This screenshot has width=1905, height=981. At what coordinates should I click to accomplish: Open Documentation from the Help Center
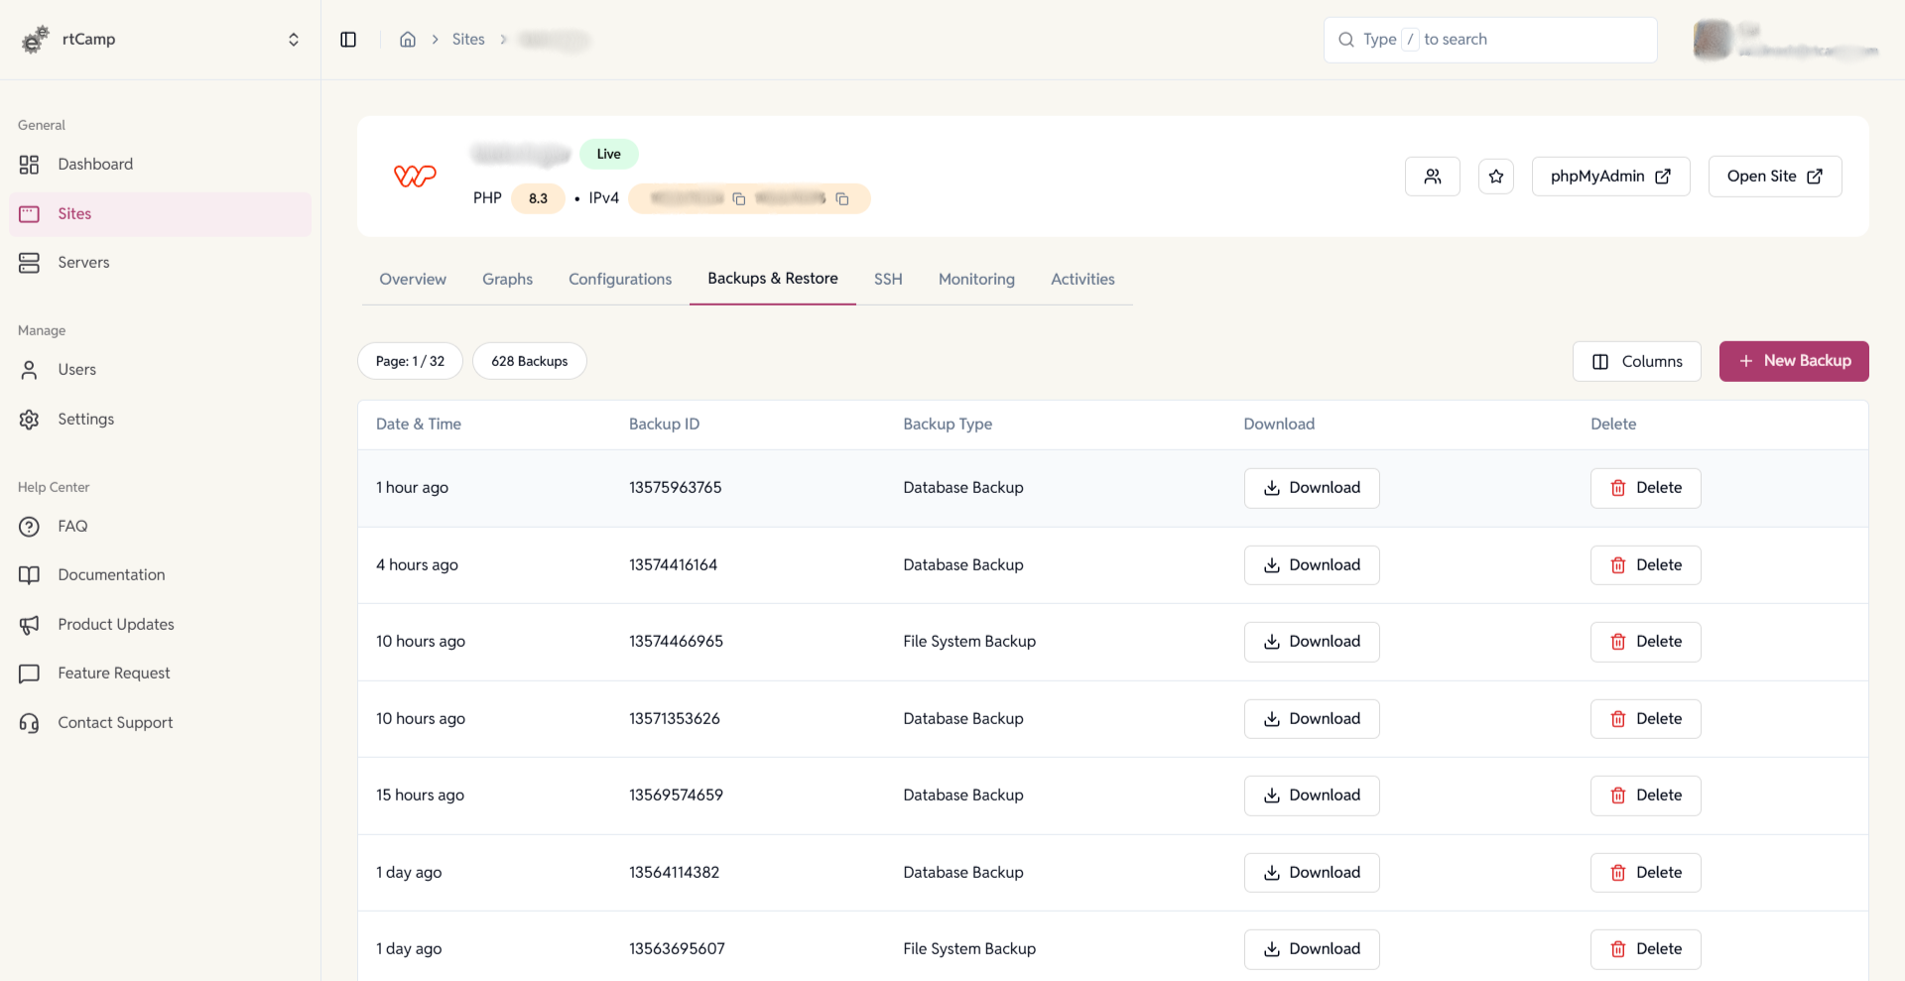tap(111, 574)
